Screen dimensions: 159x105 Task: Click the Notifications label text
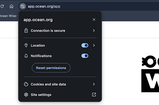[41, 56]
